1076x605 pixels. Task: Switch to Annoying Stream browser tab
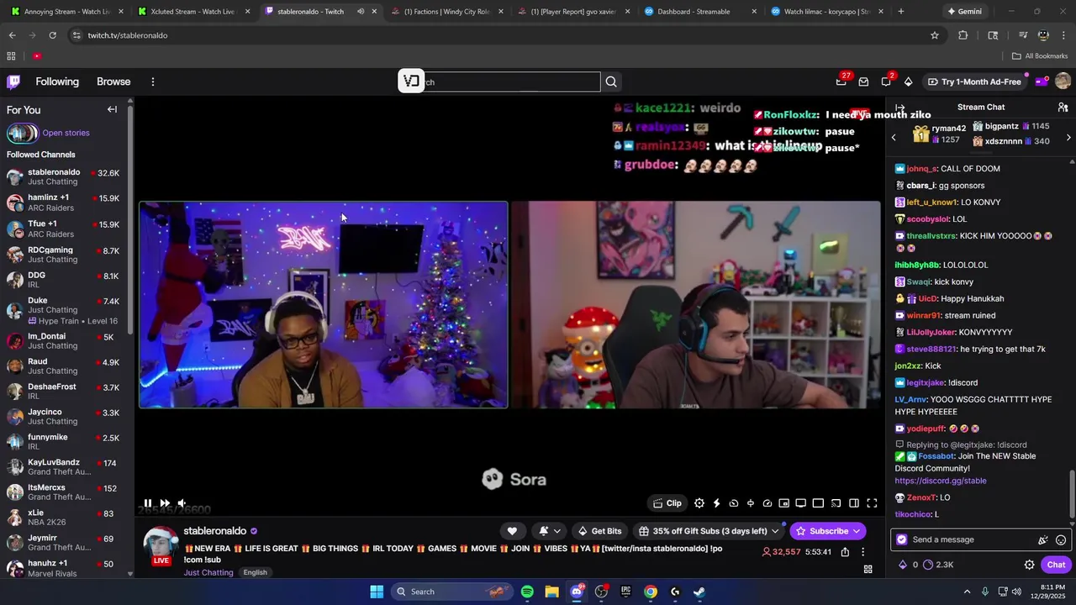click(66, 12)
